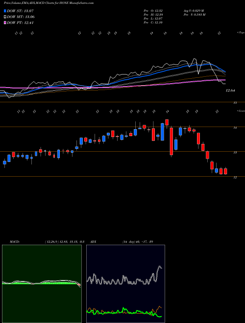Click the blue DOW ST legend square
This screenshot has width=245, height=323.
pos(5,11)
